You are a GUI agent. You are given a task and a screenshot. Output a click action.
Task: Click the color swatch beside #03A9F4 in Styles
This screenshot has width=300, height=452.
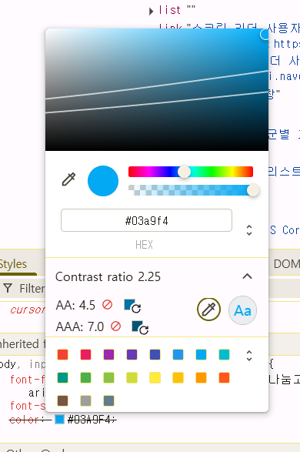[59, 419]
